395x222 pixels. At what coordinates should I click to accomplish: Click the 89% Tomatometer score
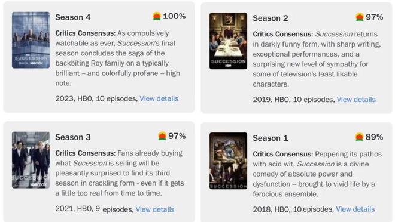[374, 137]
